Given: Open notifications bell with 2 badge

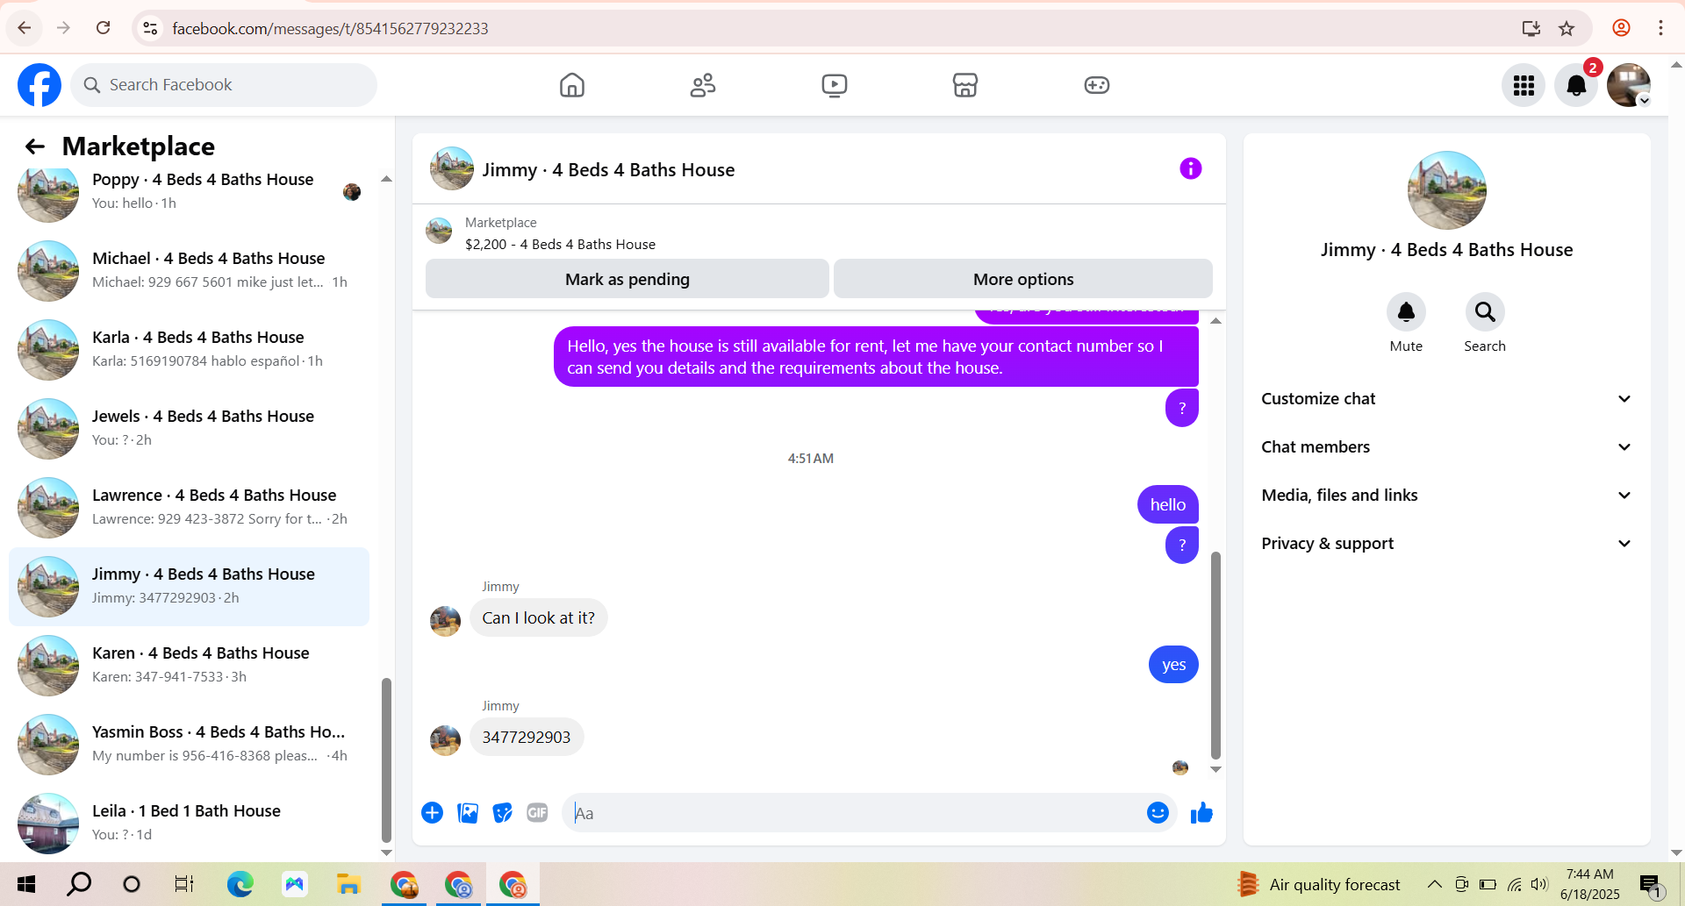Looking at the screenshot, I should (x=1576, y=85).
